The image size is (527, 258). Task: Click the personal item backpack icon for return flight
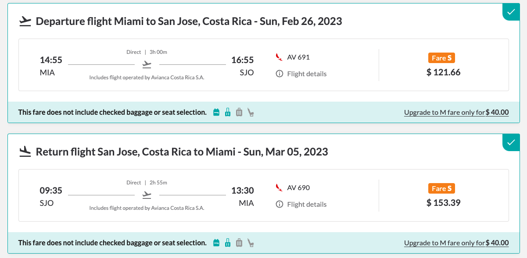click(x=216, y=243)
